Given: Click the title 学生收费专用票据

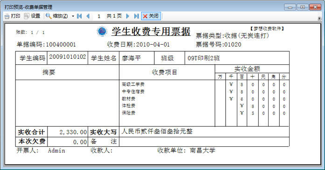Looking at the screenshot, I should pyautogui.click(x=151, y=32).
